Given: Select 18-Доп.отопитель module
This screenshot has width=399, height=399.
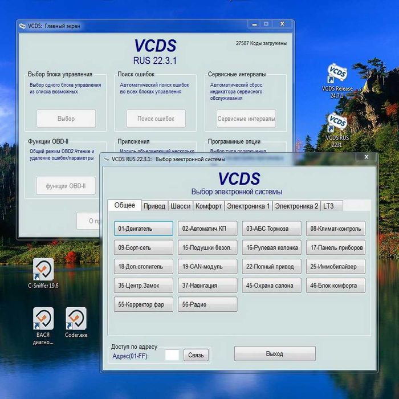Looking at the screenshot, I should 144,266.
